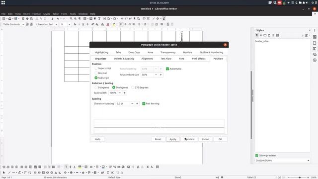
Task: Click the Align Top table toolbar icon
Action: (x=66, y=167)
